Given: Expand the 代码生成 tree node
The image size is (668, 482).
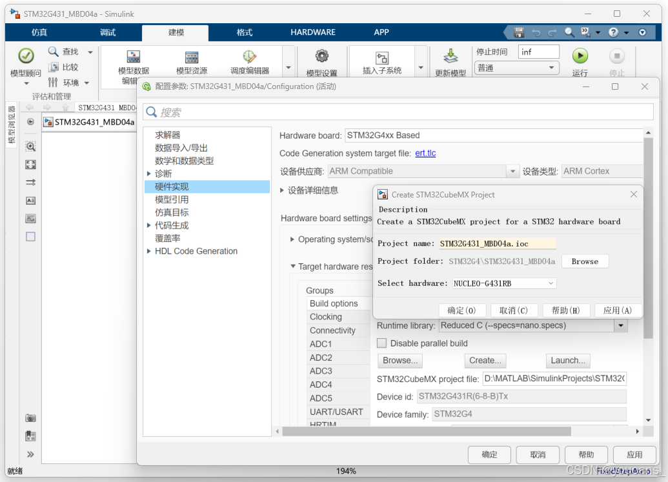Looking at the screenshot, I should pyautogui.click(x=148, y=225).
